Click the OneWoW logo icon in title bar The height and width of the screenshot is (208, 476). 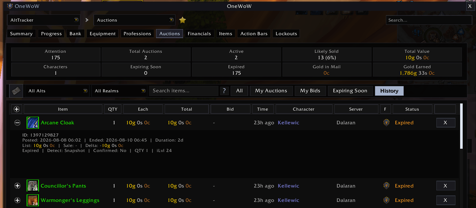click(10, 6)
